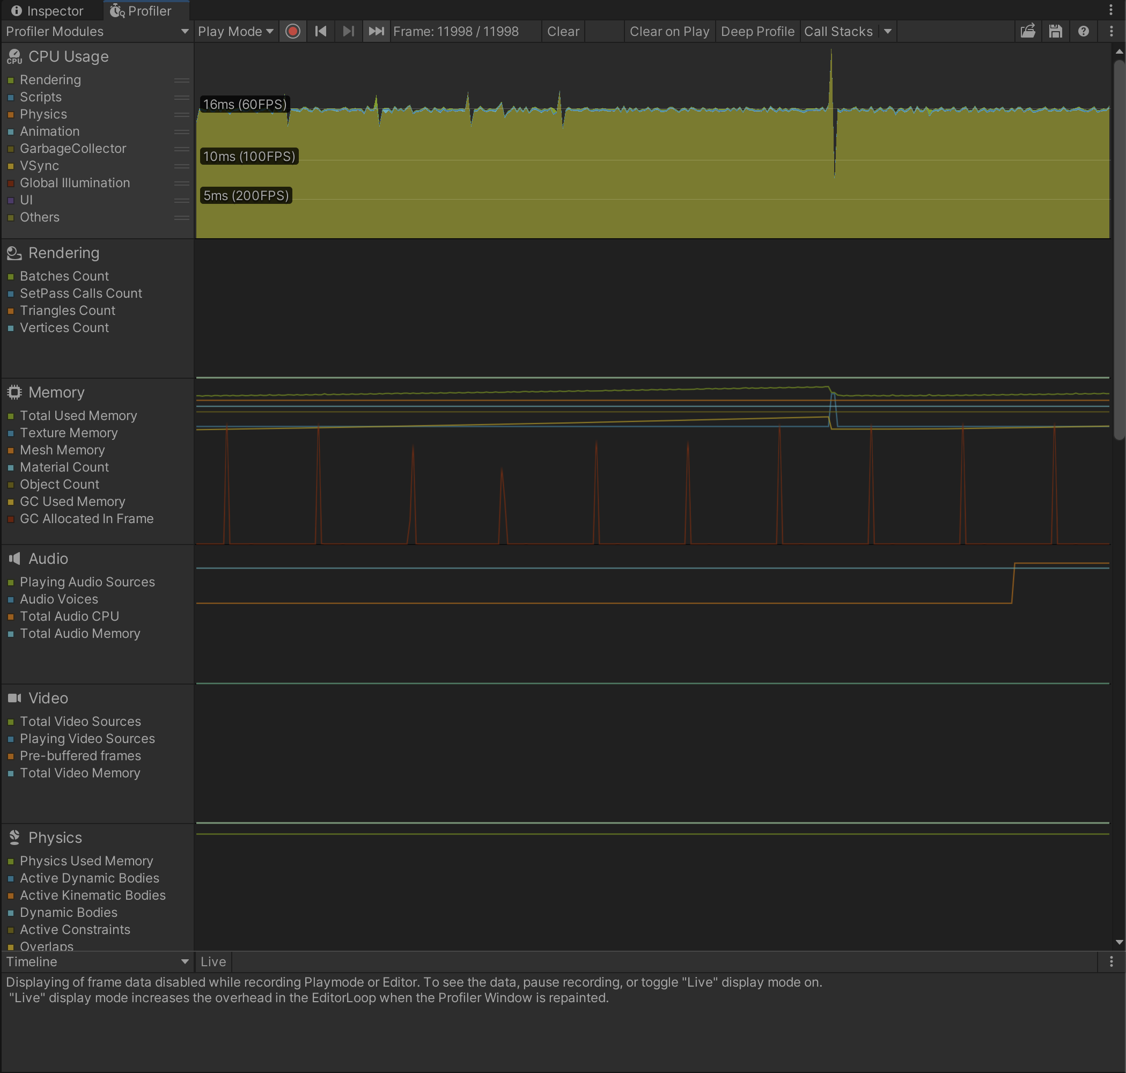Image resolution: width=1126 pixels, height=1073 pixels.
Task: Save the profiler data to file
Action: pos(1056,32)
